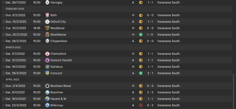Toggle the checkmark for the Chelmsford fixture
The height and width of the screenshot is (109, 236).
click(4, 54)
